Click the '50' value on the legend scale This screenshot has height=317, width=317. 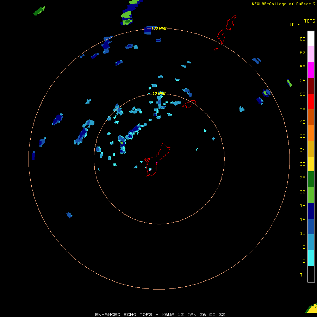(303, 94)
